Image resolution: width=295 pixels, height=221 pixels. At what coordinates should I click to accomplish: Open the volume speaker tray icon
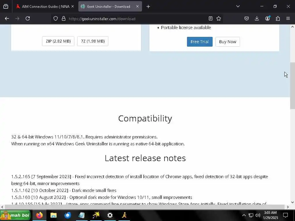(x=258, y=215)
